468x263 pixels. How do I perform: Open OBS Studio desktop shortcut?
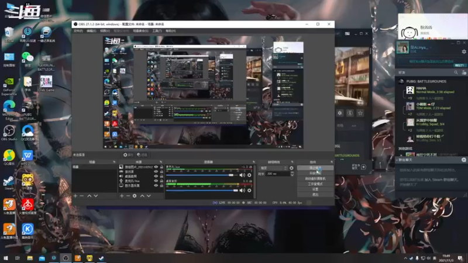(9, 133)
